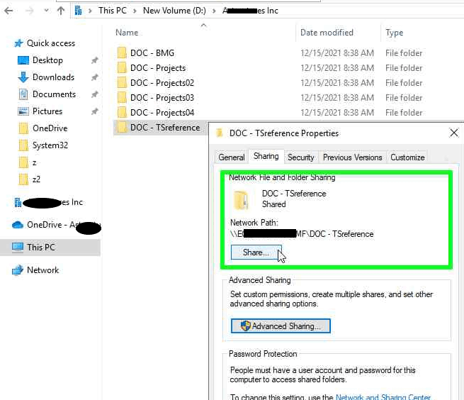Select This PC in the address breadcrumb

coord(113,11)
